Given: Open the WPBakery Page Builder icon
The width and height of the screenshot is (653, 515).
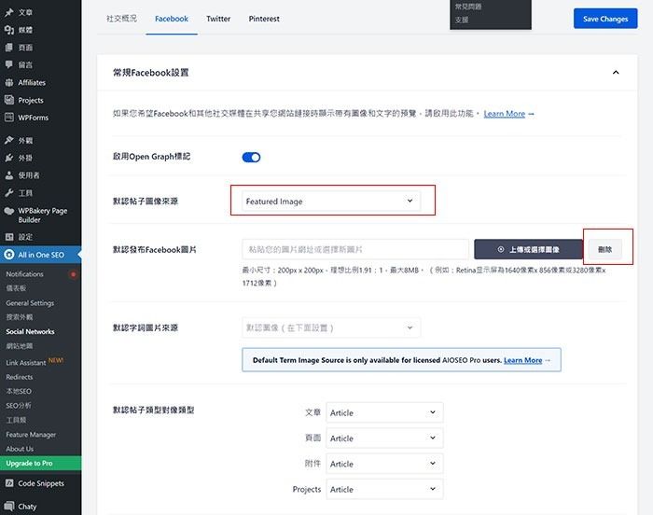Looking at the screenshot, I should point(9,211).
